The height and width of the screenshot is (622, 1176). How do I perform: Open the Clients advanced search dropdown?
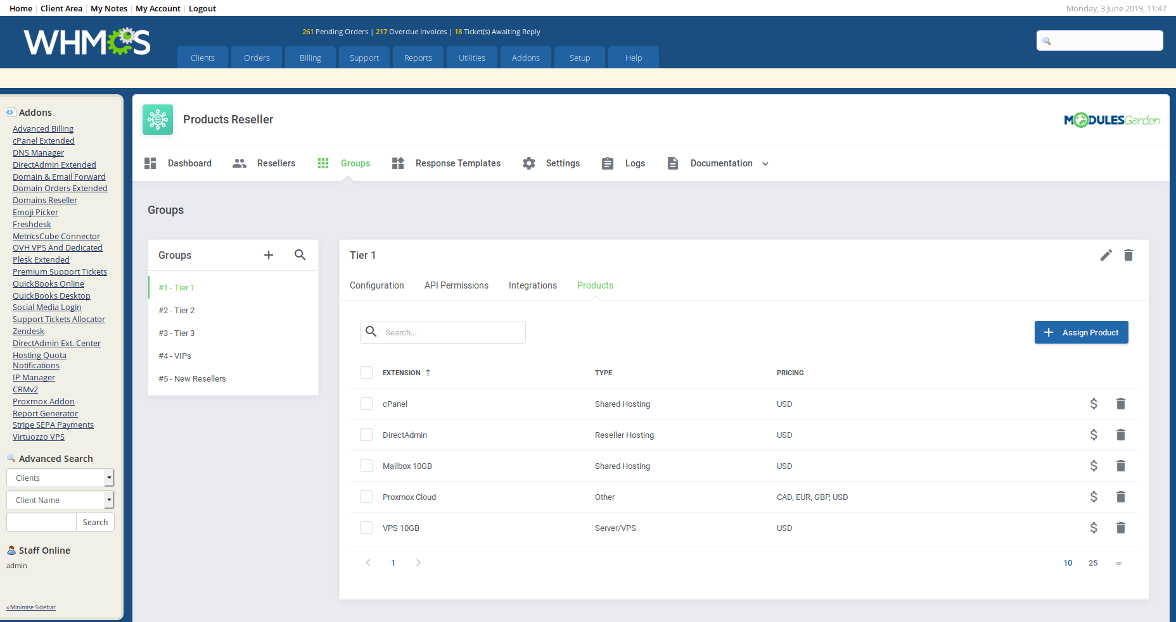click(x=60, y=478)
